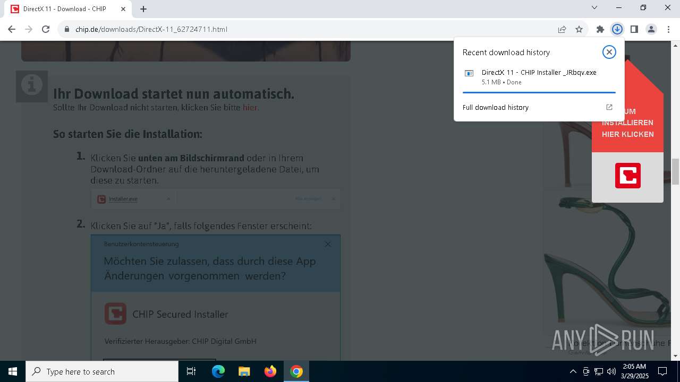680x382 pixels.
Task: Click the network tray icon
Action: tap(599, 371)
